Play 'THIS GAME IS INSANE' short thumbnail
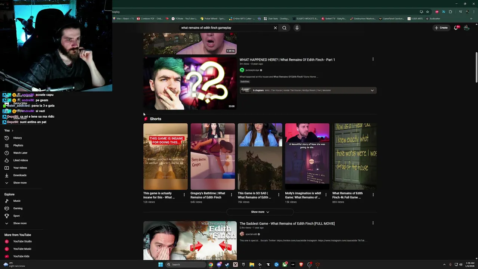 click(165, 157)
